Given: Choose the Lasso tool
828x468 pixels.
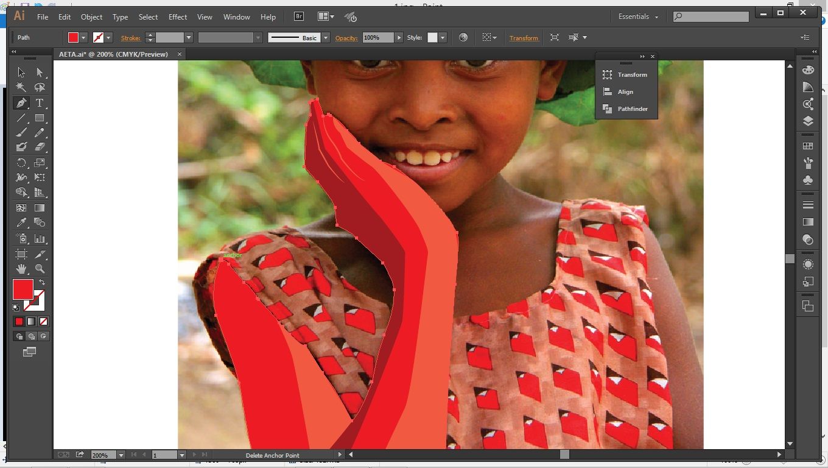Looking at the screenshot, I should pyautogui.click(x=40, y=87).
